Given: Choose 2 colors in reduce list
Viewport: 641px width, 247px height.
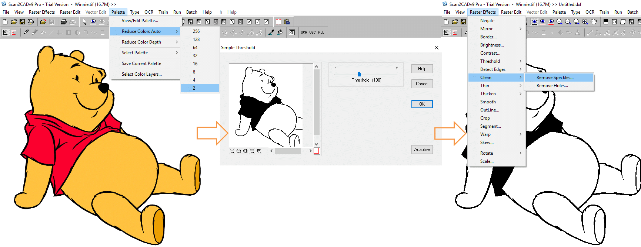Looking at the screenshot, I should tap(200, 88).
